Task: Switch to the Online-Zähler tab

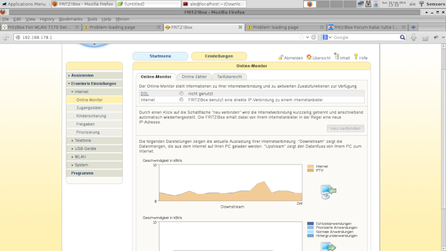Action: pos(194,76)
